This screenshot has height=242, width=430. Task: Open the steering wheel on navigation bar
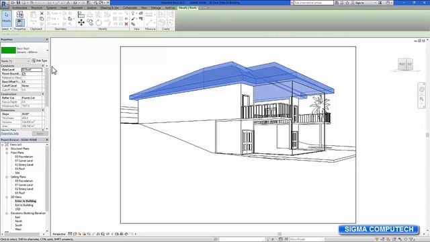[422, 89]
